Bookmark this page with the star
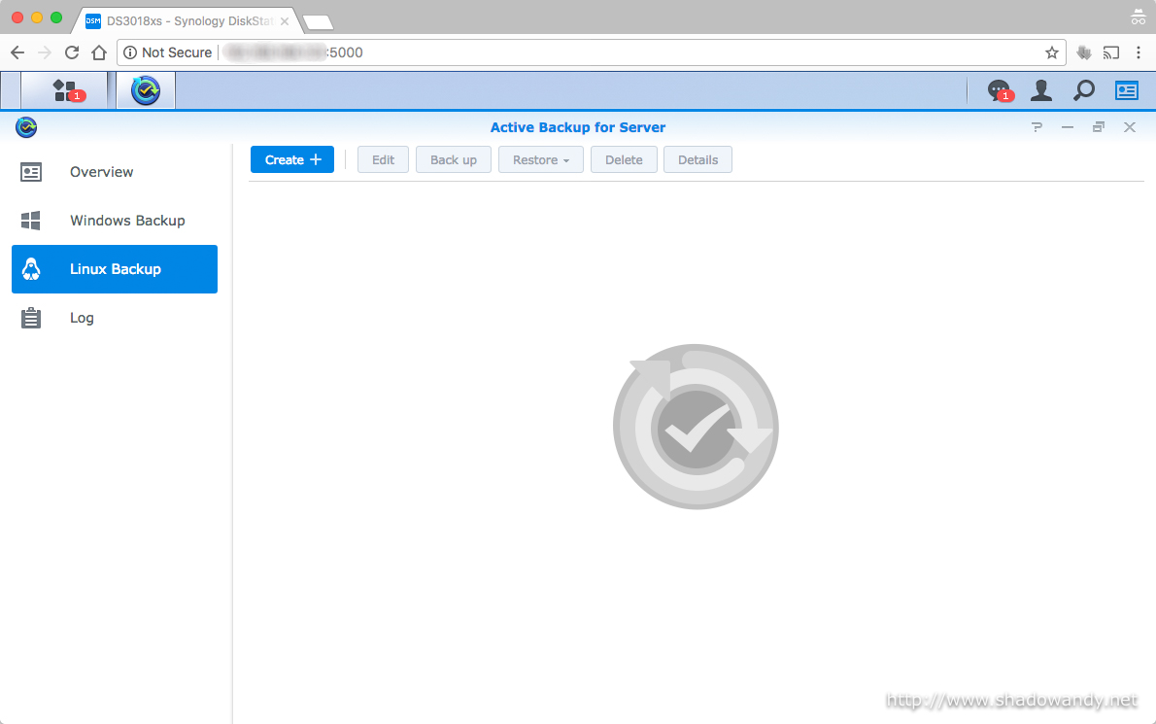The image size is (1156, 724). click(1052, 52)
